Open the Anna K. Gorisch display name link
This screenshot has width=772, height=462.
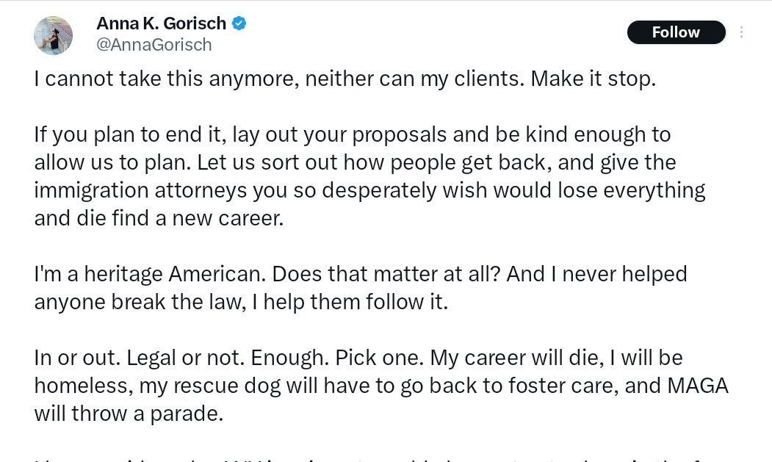click(161, 24)
